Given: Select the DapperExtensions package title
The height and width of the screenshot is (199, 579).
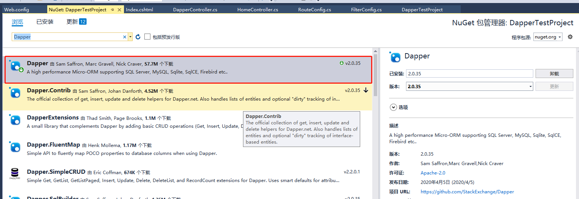Looking at the screenshot, I should pos(53,118).
